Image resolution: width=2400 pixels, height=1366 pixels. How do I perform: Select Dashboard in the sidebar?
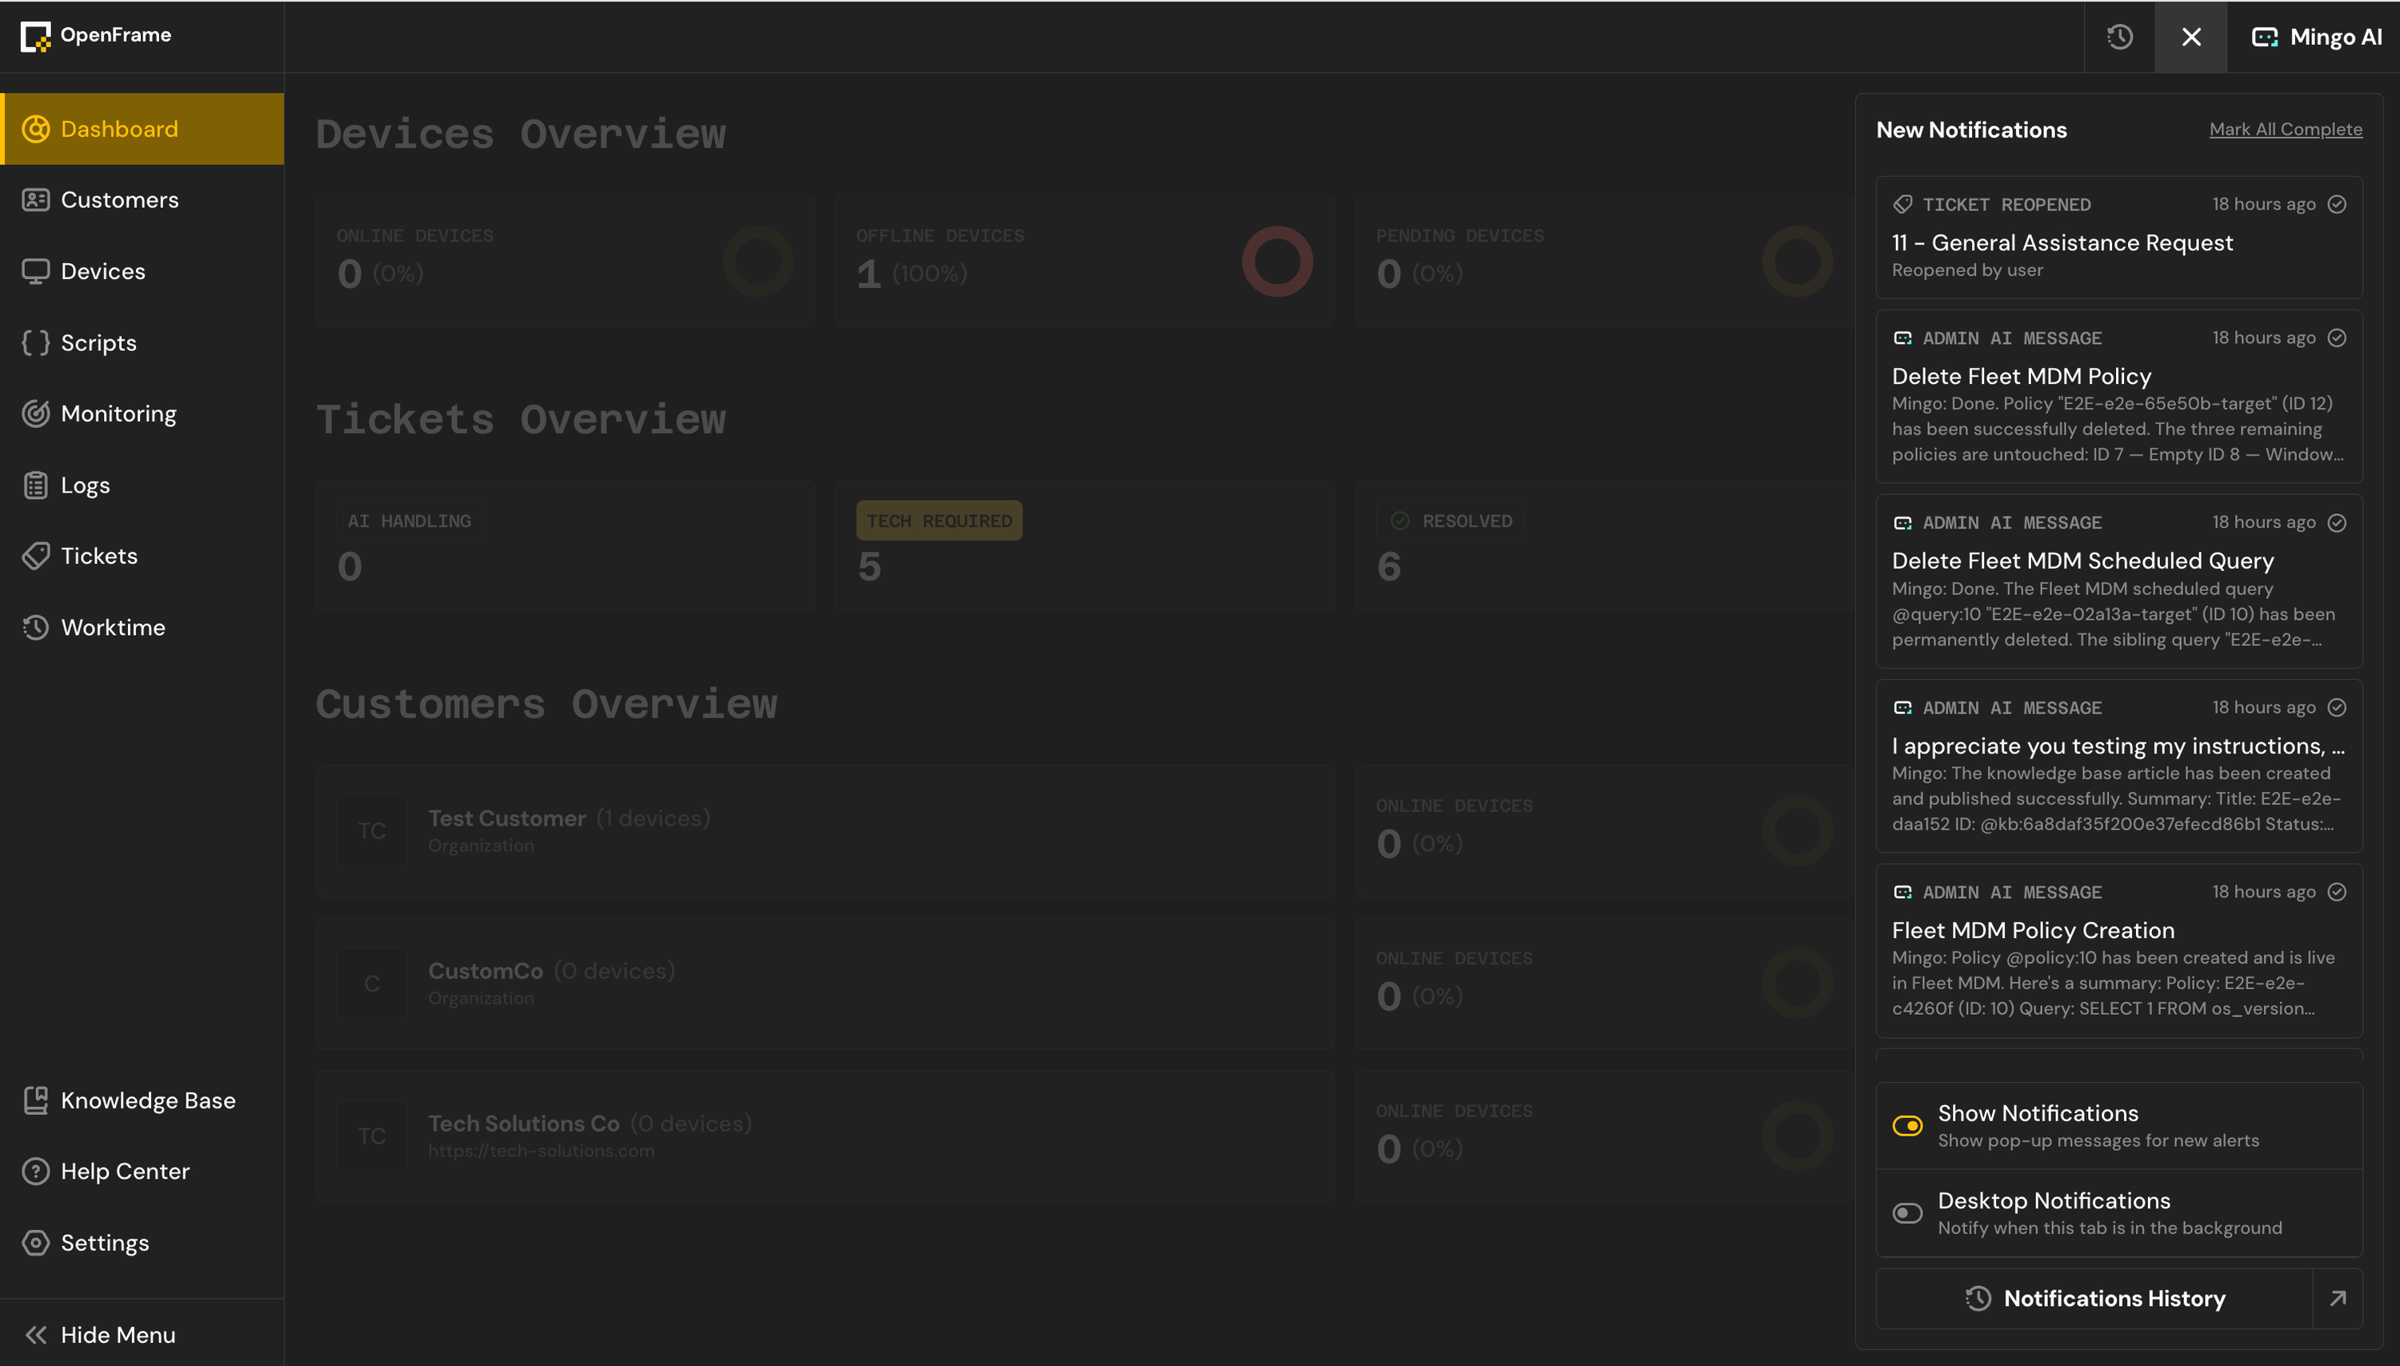click(x=142, y=129)
